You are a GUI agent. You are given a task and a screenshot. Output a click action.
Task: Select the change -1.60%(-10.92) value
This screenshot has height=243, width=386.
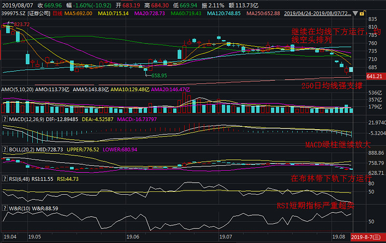92,5
